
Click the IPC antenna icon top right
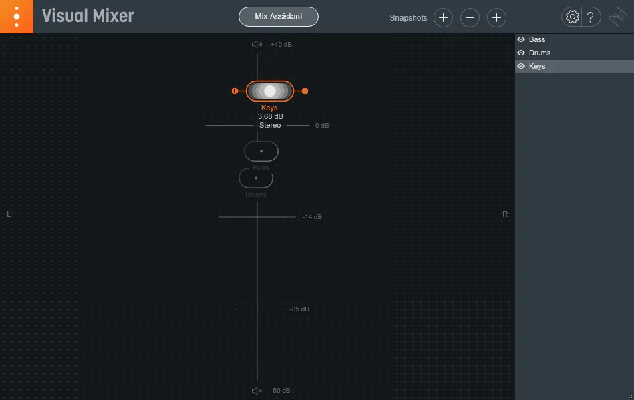[x=618, y=16]
